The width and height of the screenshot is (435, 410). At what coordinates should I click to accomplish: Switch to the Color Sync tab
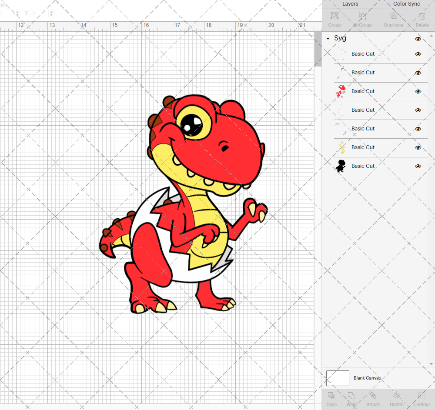406,4
